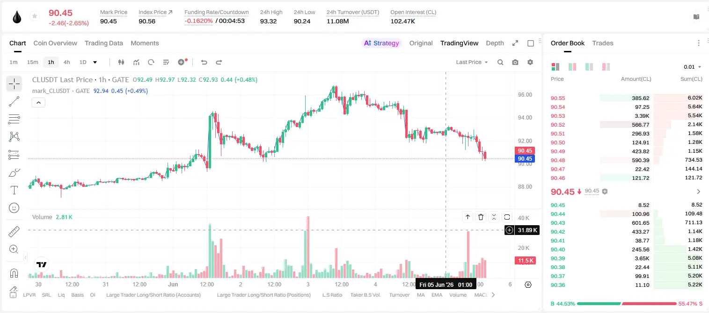709x313 pixels.
Task: Toggle the sell-only order book view
Action: click(606, 67)
